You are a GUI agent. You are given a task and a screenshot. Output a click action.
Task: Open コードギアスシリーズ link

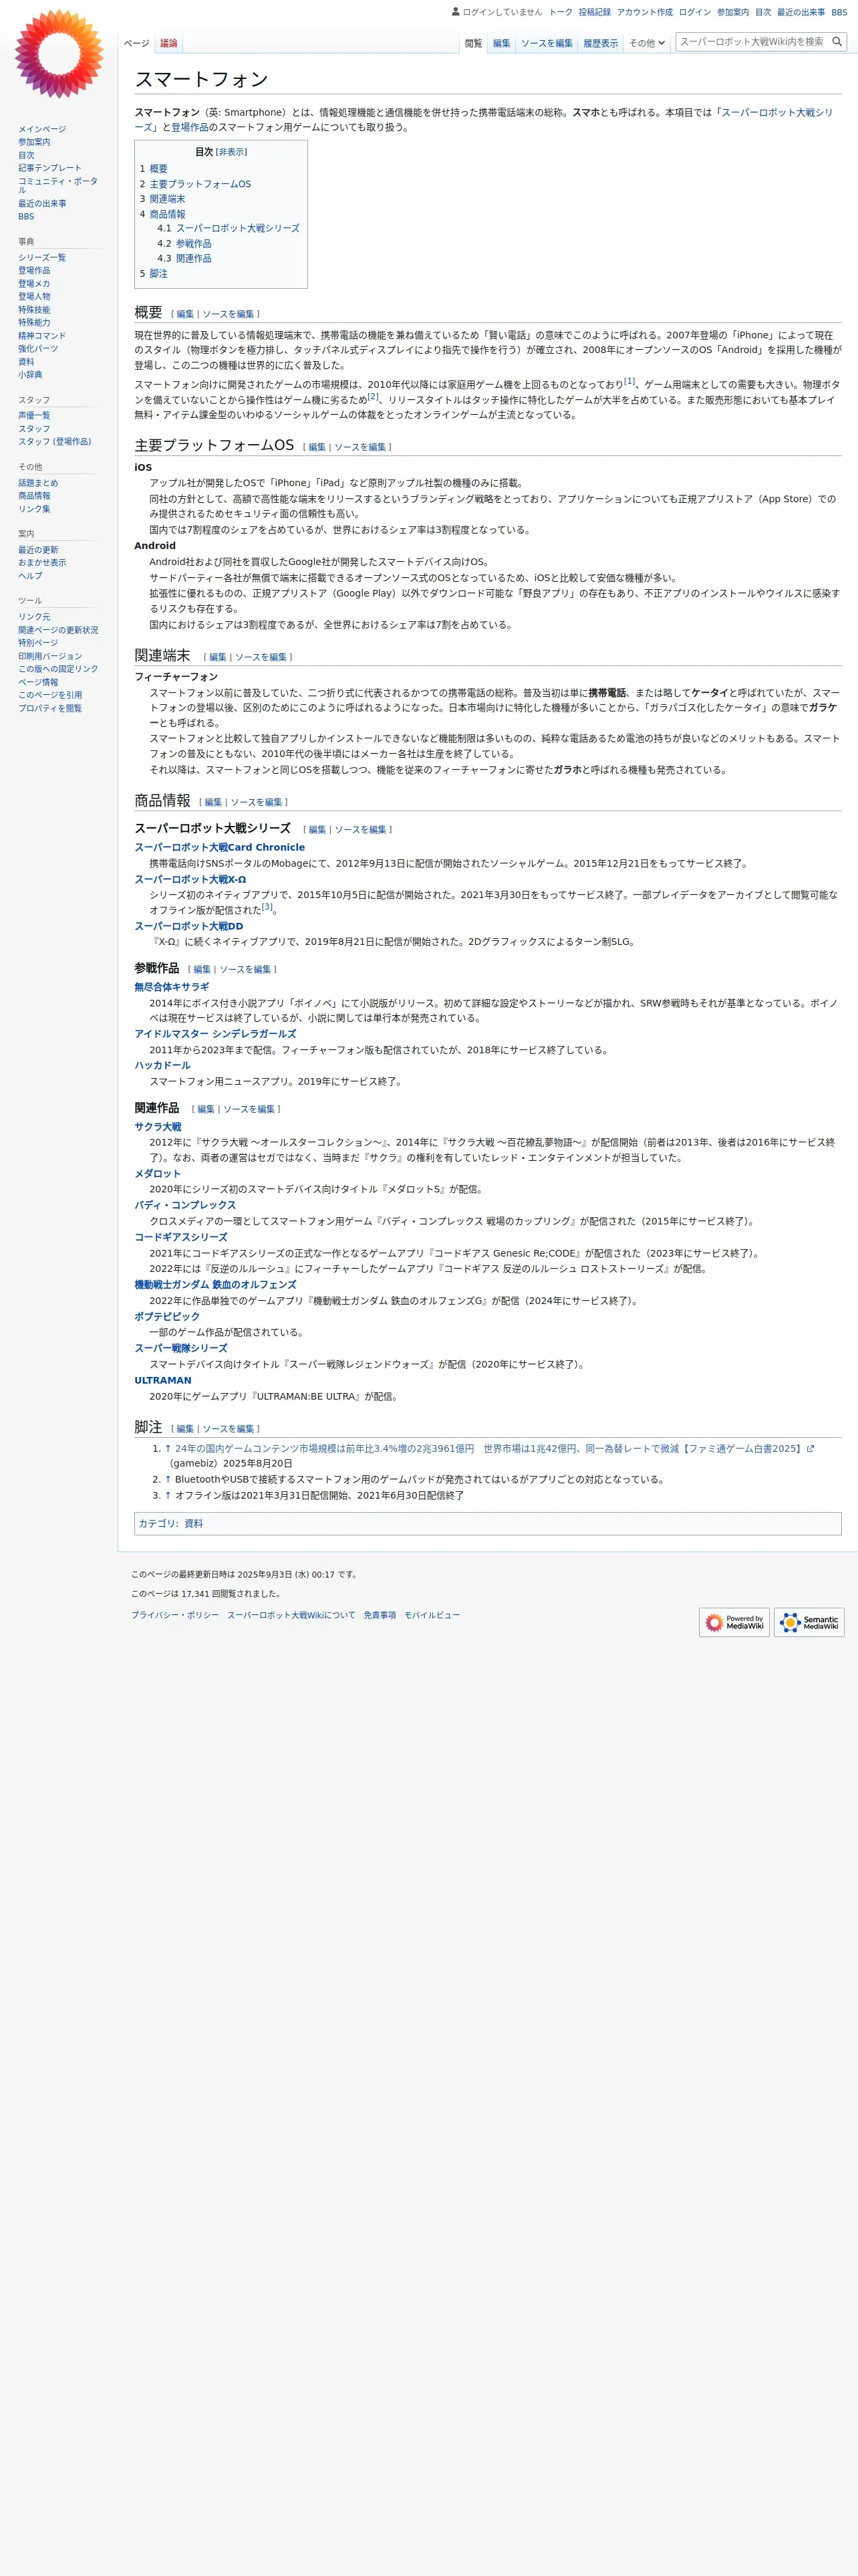pyautogui.click(x=181, y=1237)
